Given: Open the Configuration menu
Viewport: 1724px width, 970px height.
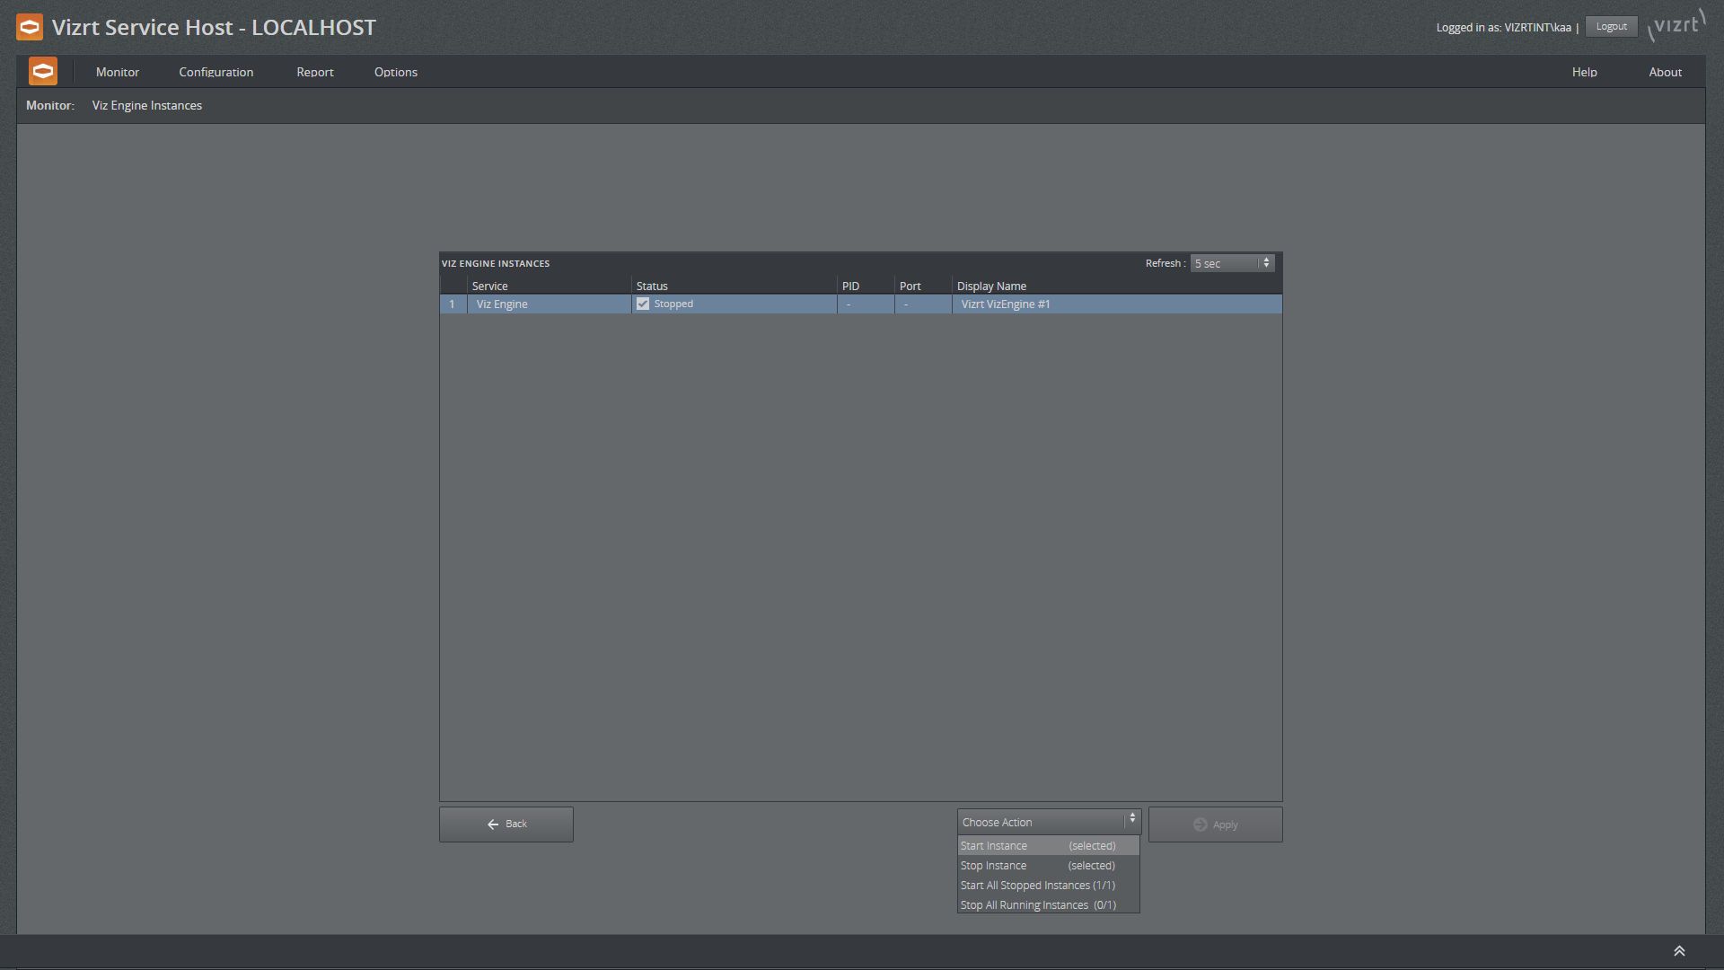Looking at the screenshot, I should coord(215,72).
